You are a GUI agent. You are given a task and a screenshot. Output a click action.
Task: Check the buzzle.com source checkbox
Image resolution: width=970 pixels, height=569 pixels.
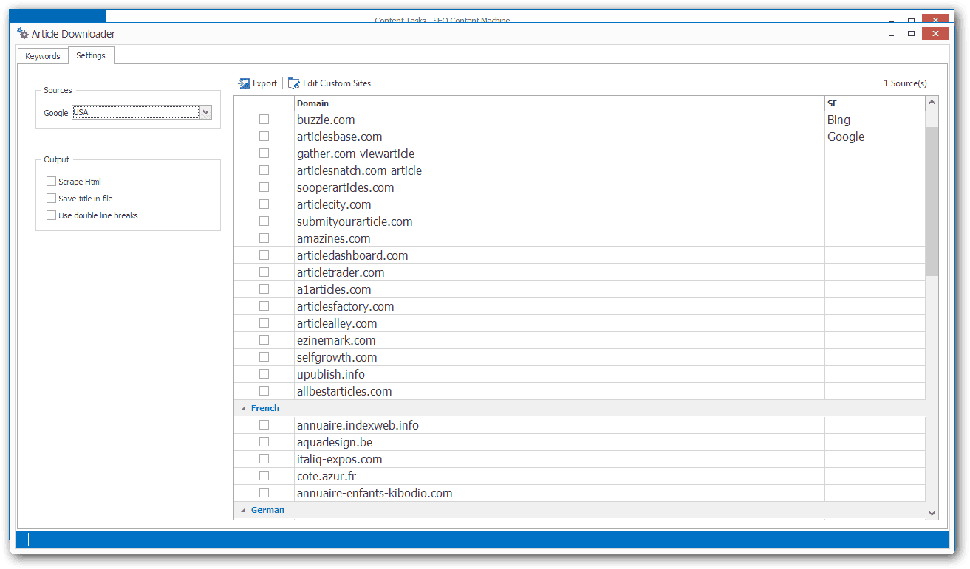tap(264, 120)
